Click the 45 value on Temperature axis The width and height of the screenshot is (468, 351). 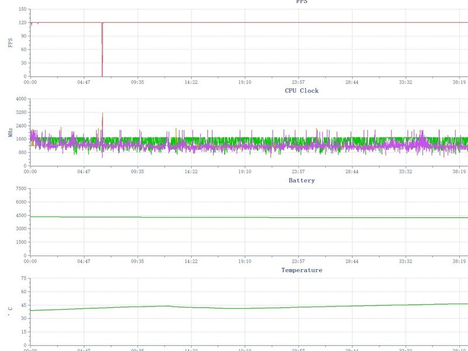[24, 305]
